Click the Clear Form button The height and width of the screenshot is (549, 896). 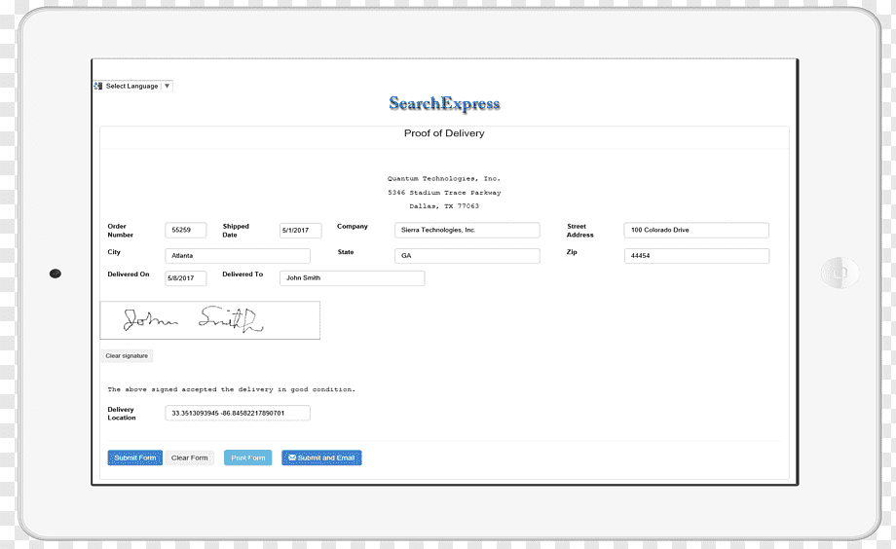(x=190, y=457)
